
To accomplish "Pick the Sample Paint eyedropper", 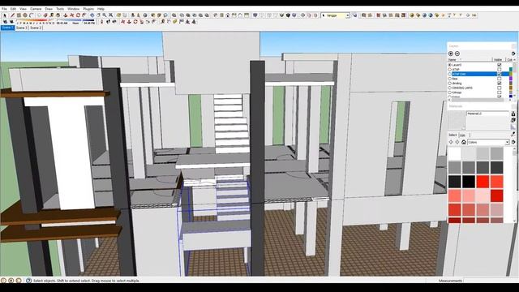I will (x=513, y=134).
